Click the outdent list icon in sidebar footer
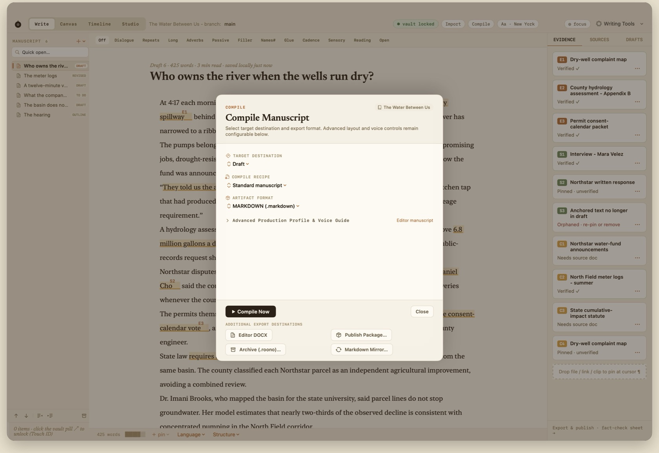This screenshot has height=453, width=659. point(40,416)
